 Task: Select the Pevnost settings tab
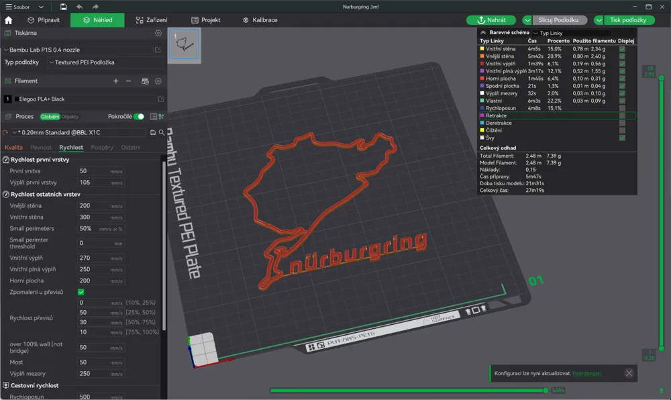click(x=41, y=147)
